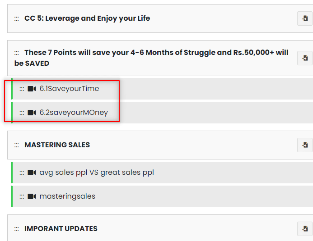The height and width of the screenshot is (241, 313).
Task: Expand CC 5: Leverage and Enjoy your Life
Action: click(x=87, y=18)
